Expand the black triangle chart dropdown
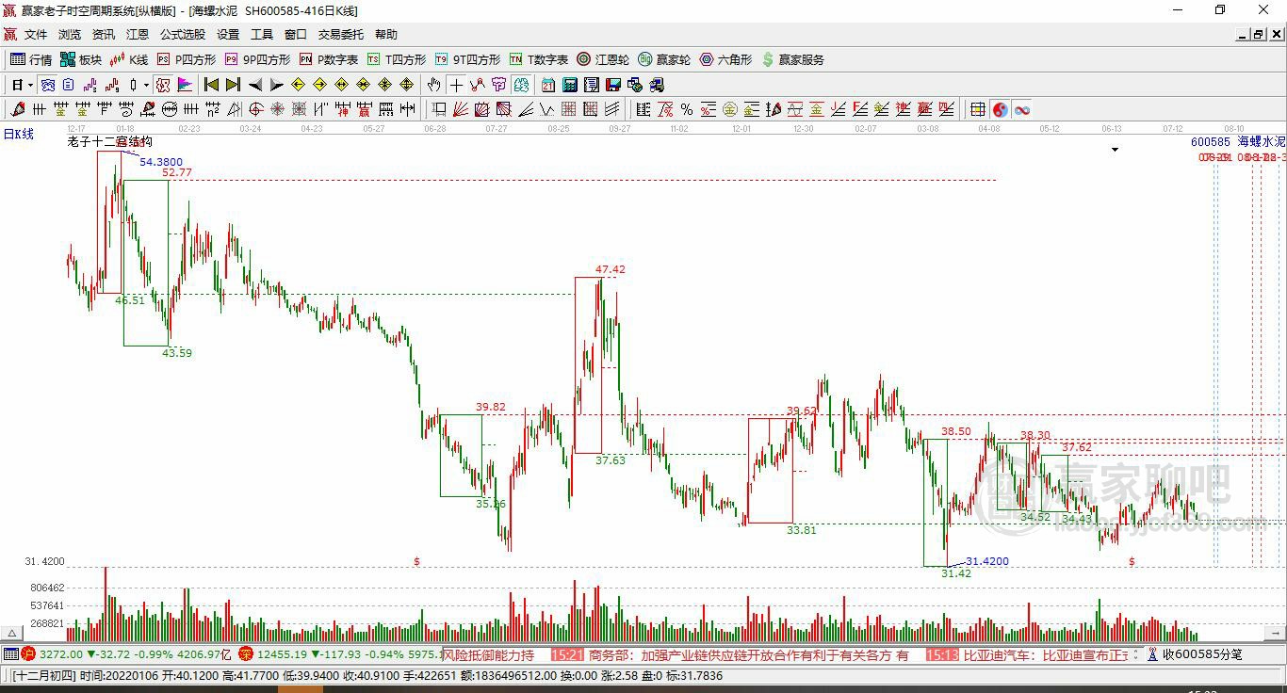The image size is (1287, 693). pos(1115,150)
